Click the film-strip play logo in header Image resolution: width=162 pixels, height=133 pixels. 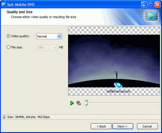point(151,16)
